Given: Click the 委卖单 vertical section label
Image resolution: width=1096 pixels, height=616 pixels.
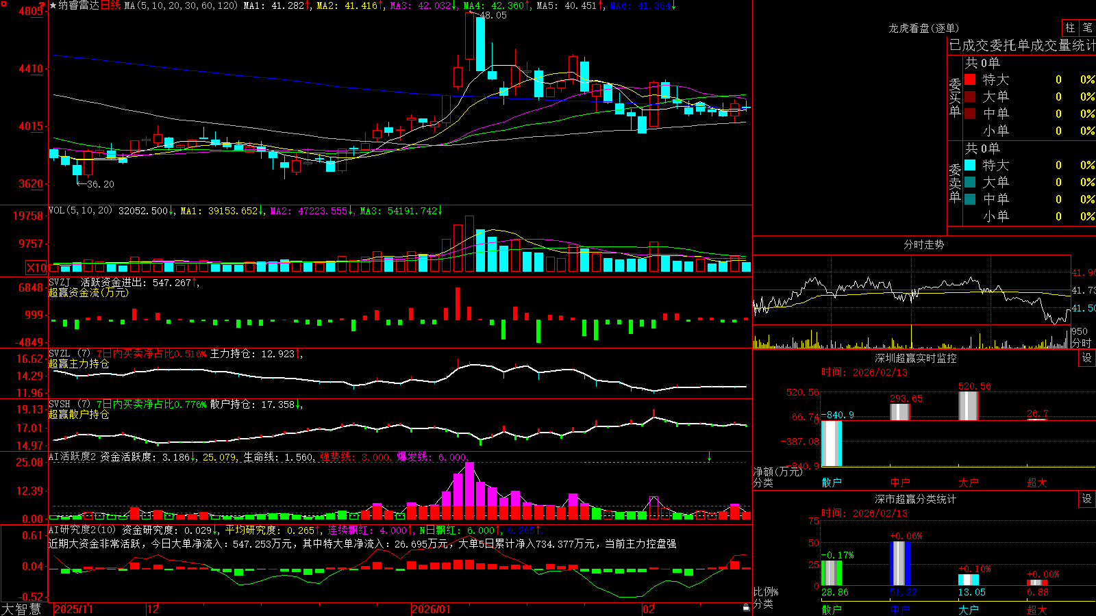Looking at the screenshot, I should [955, 183].
